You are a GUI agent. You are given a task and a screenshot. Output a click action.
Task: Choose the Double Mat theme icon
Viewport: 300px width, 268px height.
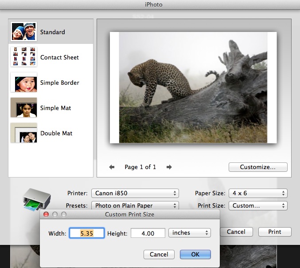pyautogui.click(x=23, y=133)
